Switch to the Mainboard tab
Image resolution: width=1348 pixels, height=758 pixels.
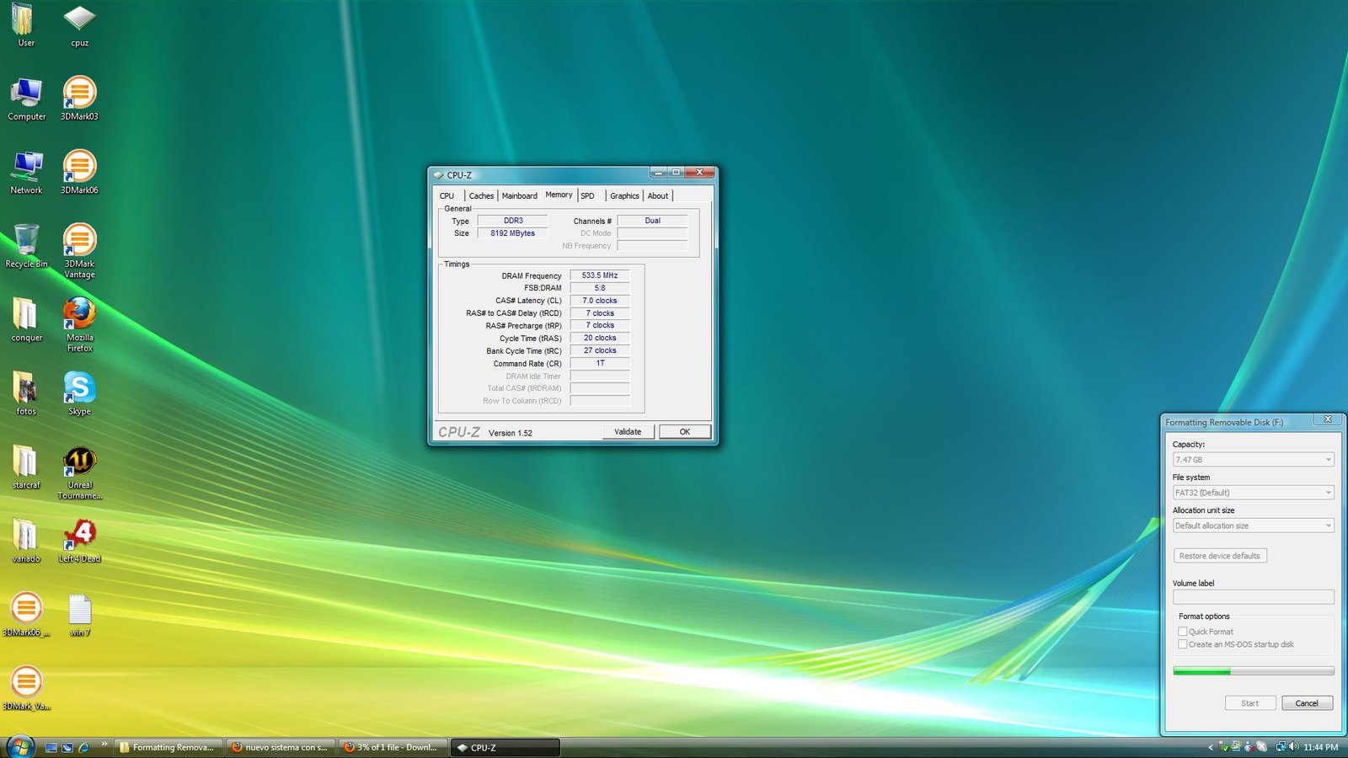(x=519, y=196)
